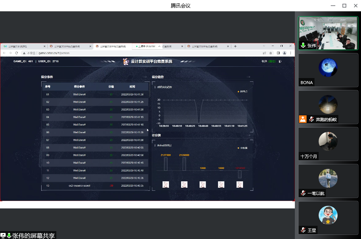Screen dimensions: 361x239
Task: Open the browser three-dot menu
Action: click(290, 53)
